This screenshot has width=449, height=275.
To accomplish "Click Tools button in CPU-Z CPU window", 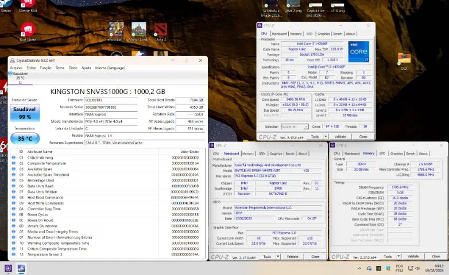I will 315,137.
